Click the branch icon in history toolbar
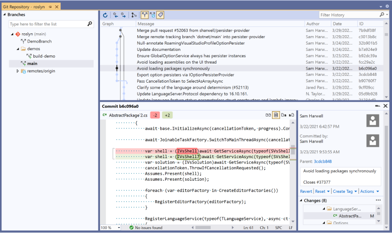The width and height of the screenshot is (392, 233). click(134, 15)
